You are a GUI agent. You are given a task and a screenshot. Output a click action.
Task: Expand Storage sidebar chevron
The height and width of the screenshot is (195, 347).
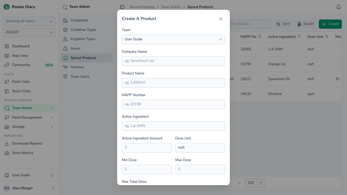pos(52,127)
